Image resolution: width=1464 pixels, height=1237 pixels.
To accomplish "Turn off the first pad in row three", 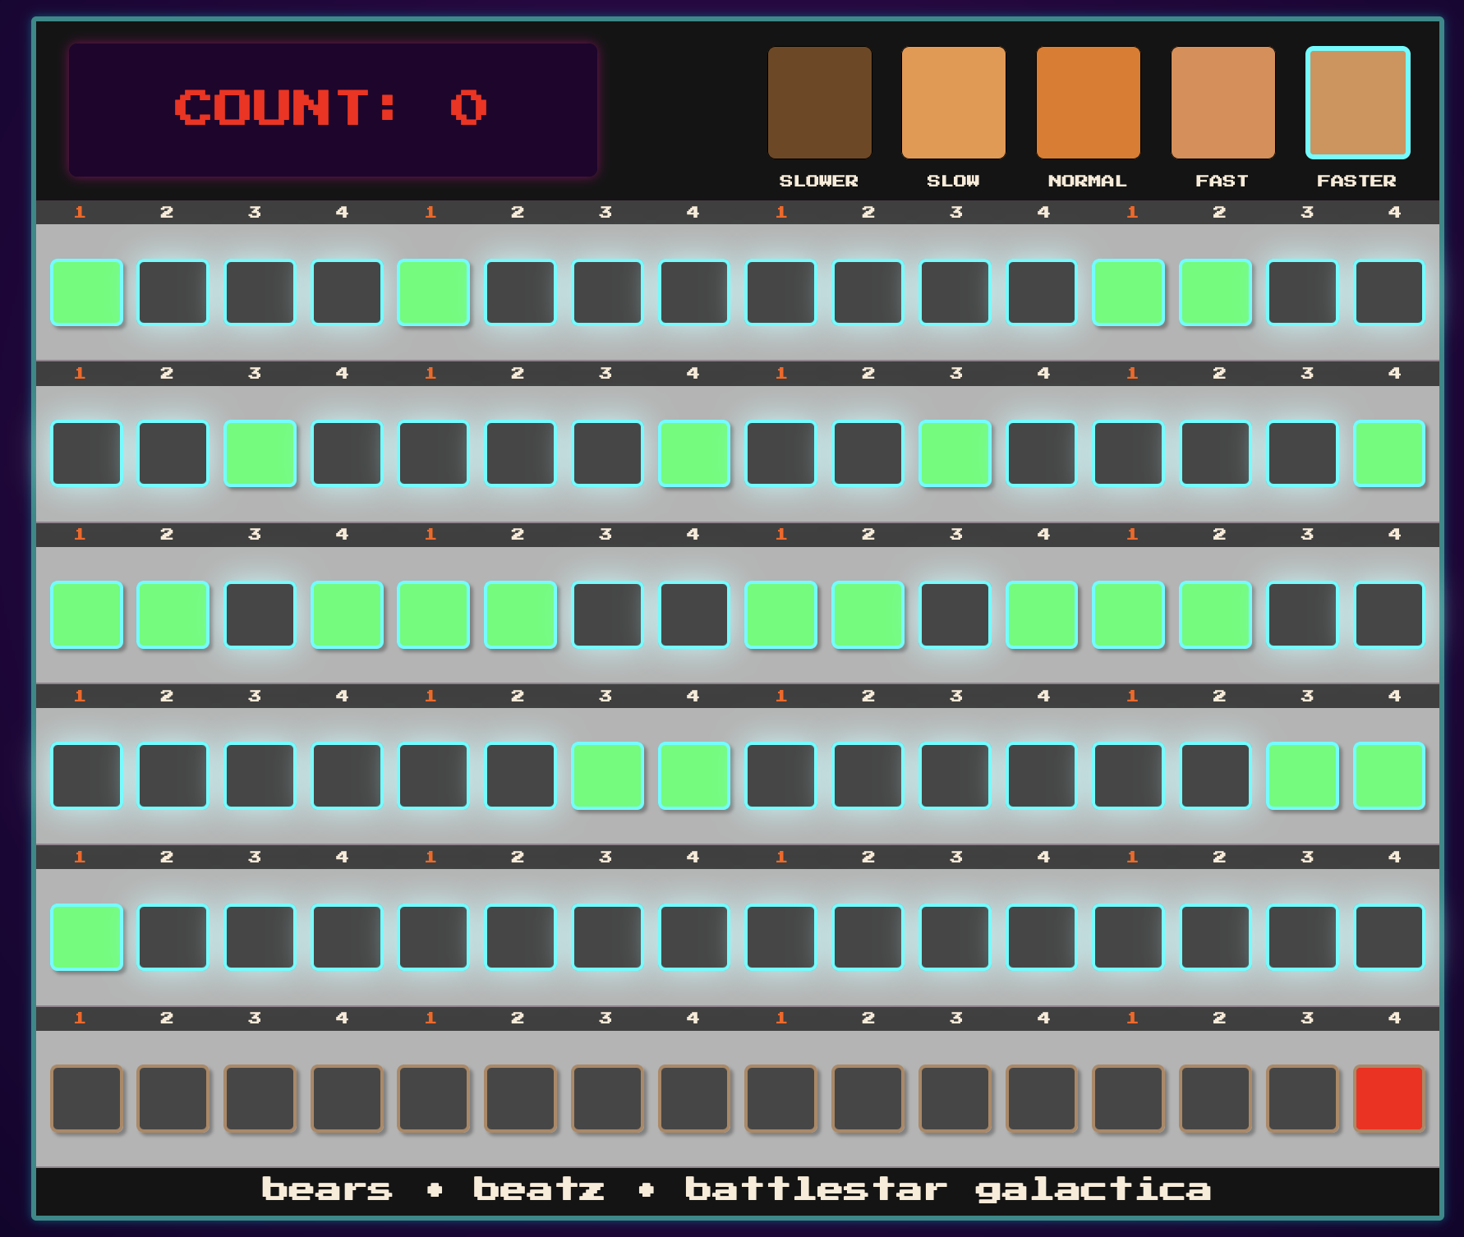I will [86, 614].
